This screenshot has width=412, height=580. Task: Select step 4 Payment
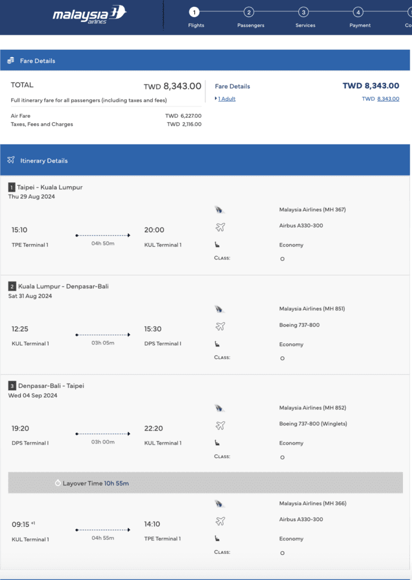359,16
